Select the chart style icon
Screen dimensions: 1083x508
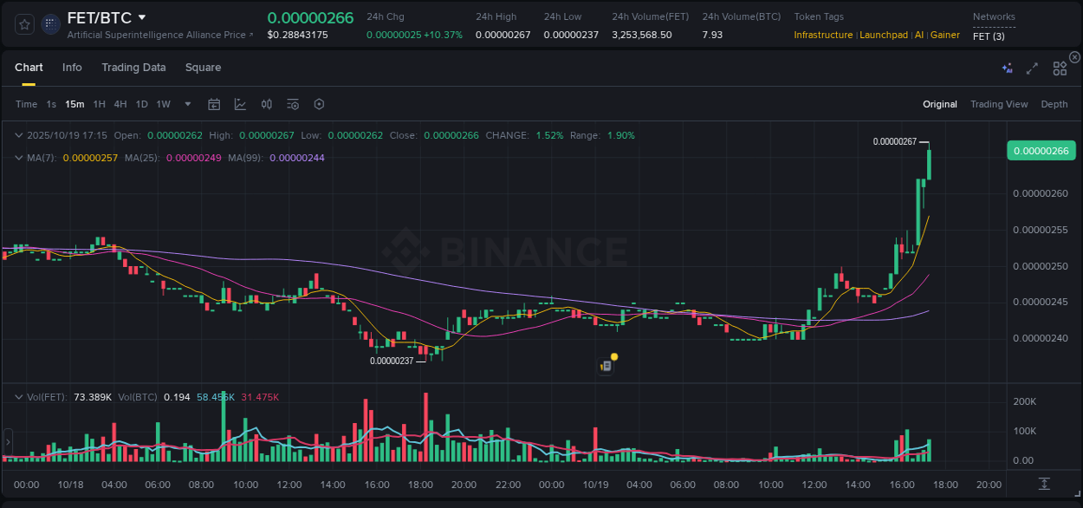[x=240, y=104]
